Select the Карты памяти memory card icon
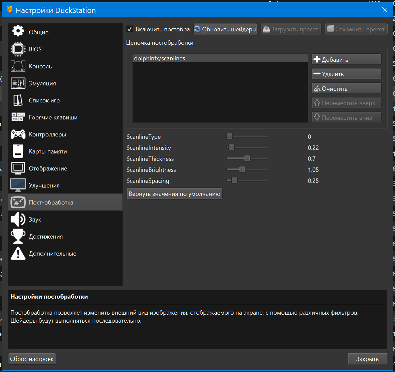 (18, 151)
